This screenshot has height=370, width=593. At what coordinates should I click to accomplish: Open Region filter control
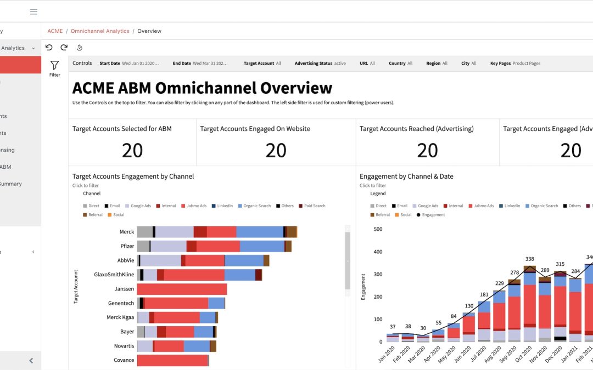(x=437, y=64)
